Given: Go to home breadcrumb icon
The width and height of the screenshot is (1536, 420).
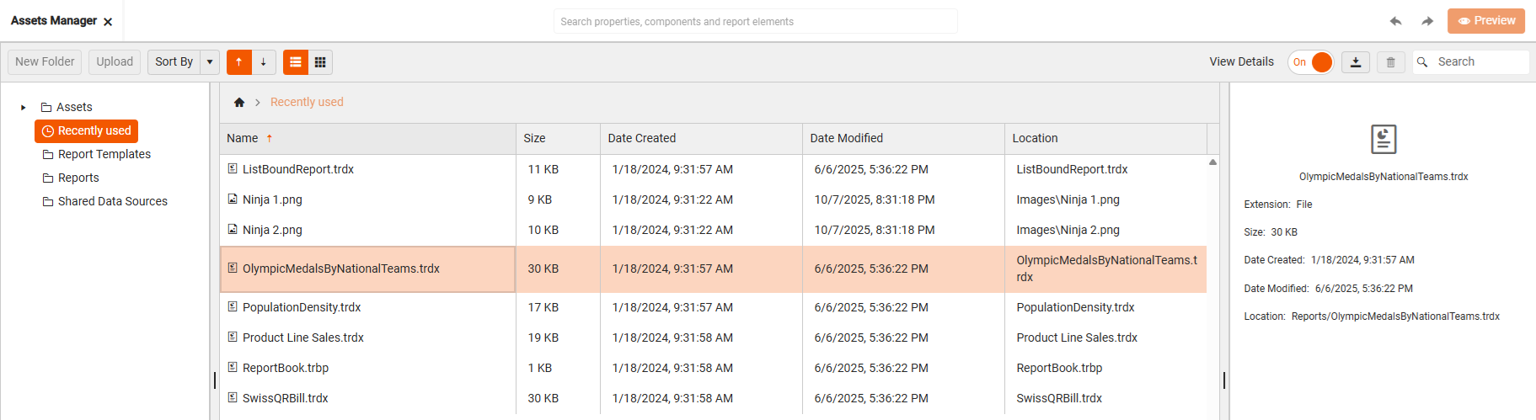Looking at the screenshot, I should click(239, 103).
